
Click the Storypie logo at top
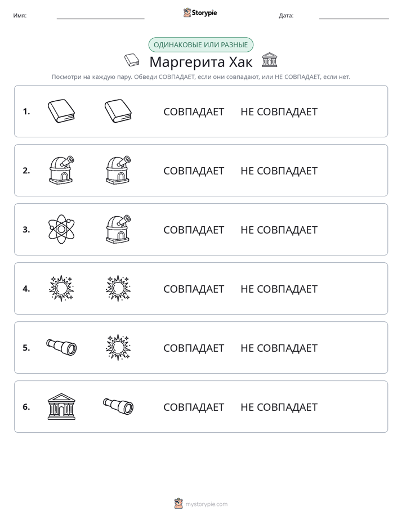click(x=200, y=12)
